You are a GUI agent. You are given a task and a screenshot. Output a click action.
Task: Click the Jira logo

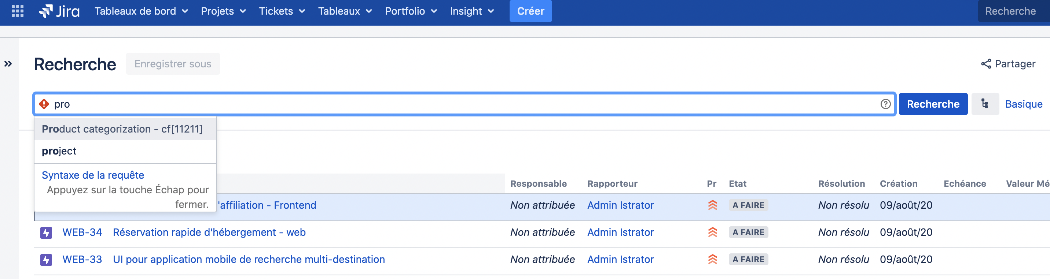[59, 11]
